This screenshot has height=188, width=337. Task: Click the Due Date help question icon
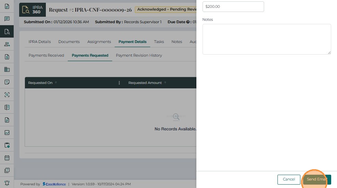[188, 22]
